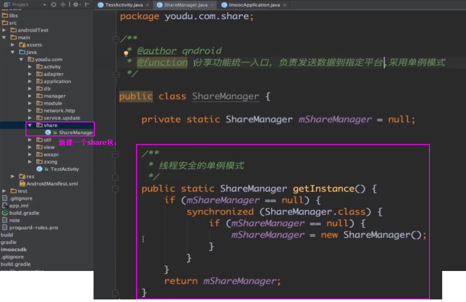Open AndroidManifest.xml from the tree

click(49, 183)
